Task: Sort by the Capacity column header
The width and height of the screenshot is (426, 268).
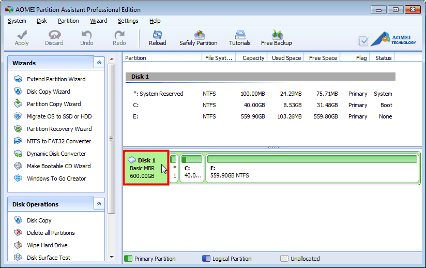Action: pos(252,58)
